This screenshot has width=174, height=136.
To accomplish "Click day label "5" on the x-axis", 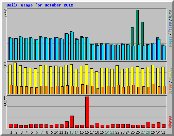I will [32, 132].
